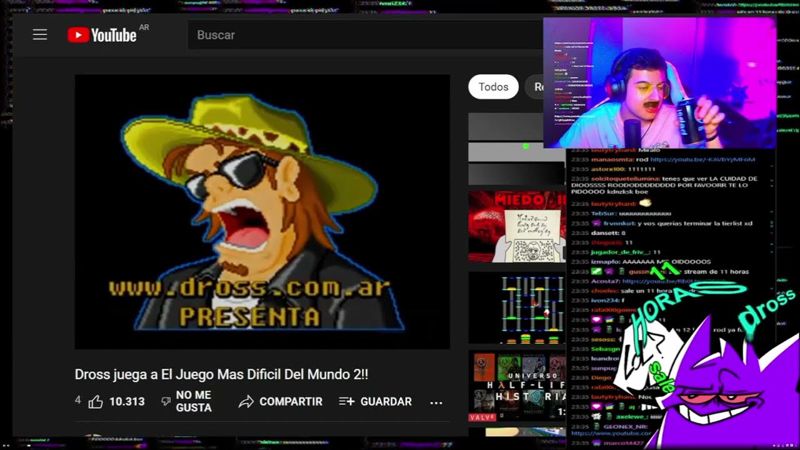Click the COMPARTIR share button
The image size is (800, 450).
[x=281, y=402]
